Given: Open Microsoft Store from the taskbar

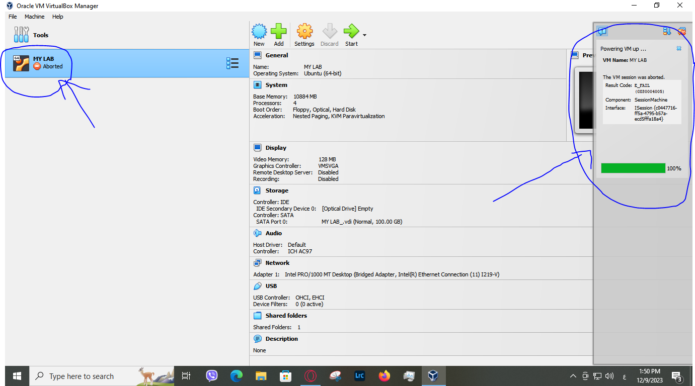Looking at the screenshot, I should tap(285, 376).
